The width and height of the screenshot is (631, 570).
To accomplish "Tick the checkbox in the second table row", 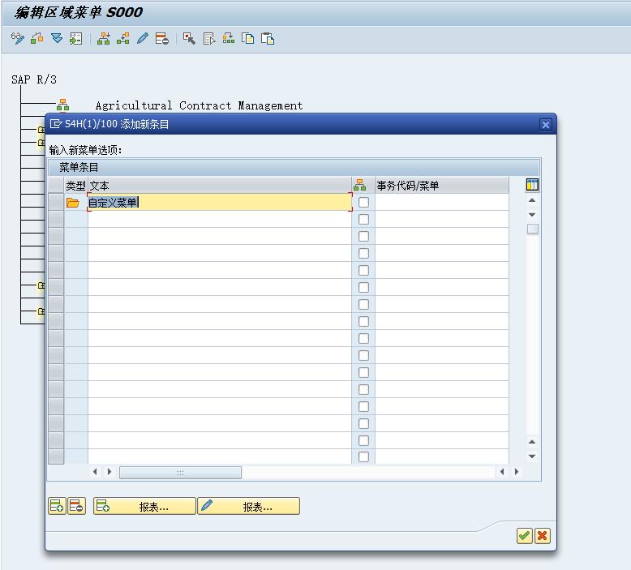I will pos(363,220).
